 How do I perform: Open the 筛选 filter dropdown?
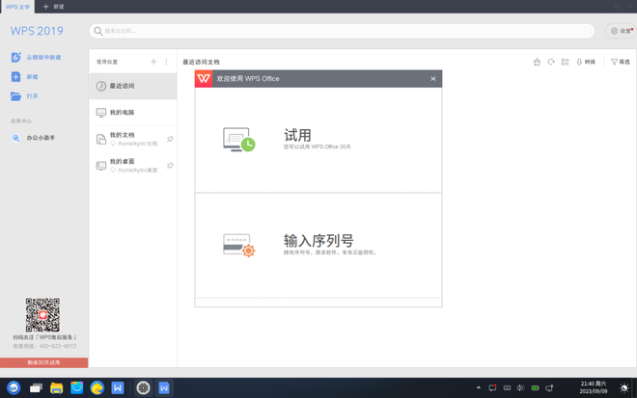tap(621, 62)
